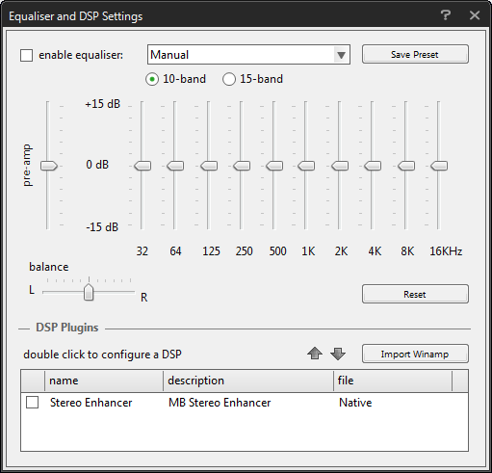Click the 8K band slider handle
The image size is (492, 473).
(406, 166)
